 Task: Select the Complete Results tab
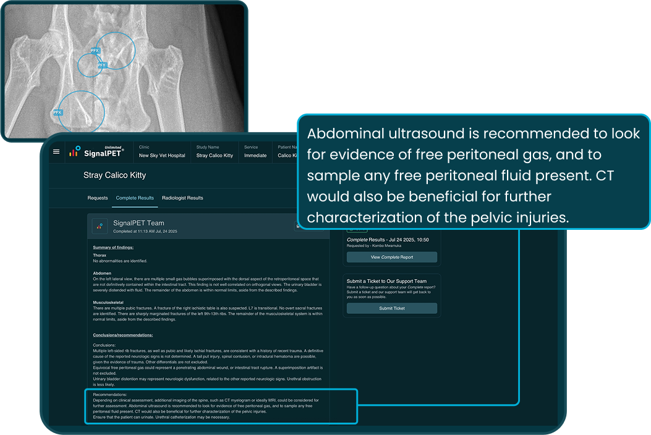135,198
